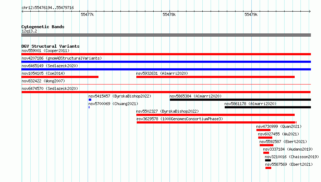Click the red bar under nsv5587569

tap(268, 168)
